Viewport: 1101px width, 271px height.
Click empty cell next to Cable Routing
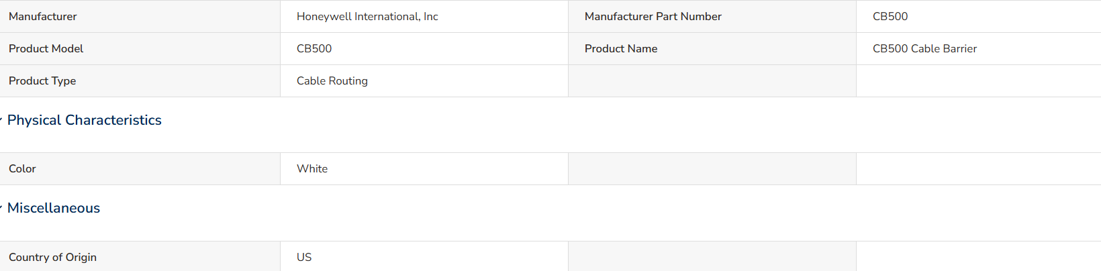click(x=712, y=80)
